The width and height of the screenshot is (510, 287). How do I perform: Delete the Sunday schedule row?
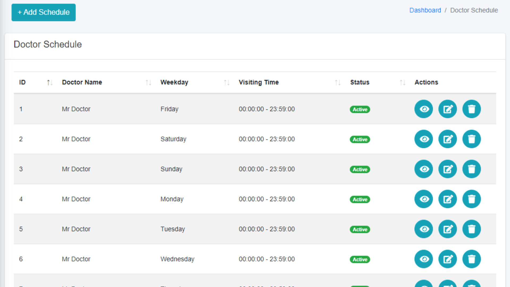coord(471,169)
